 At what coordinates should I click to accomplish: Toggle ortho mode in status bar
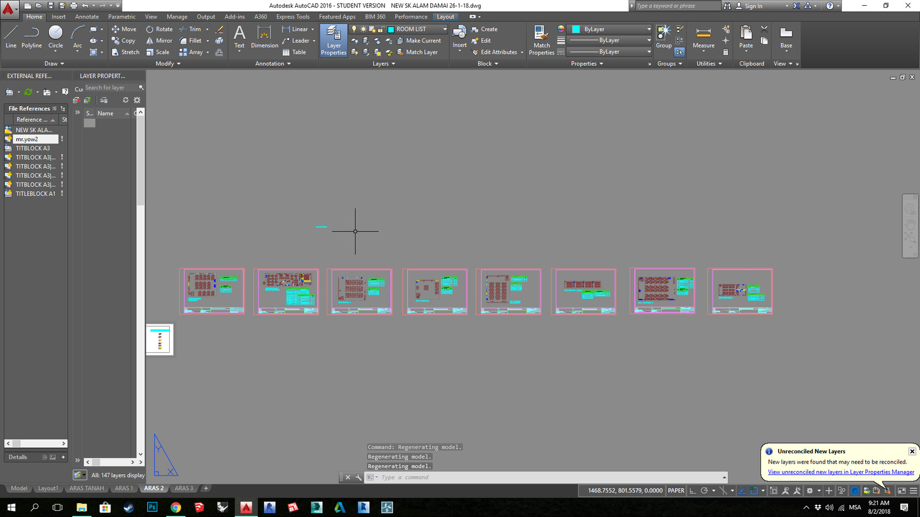693,491
